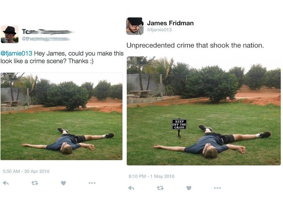Open more options on the left tweet

[92, 183]
